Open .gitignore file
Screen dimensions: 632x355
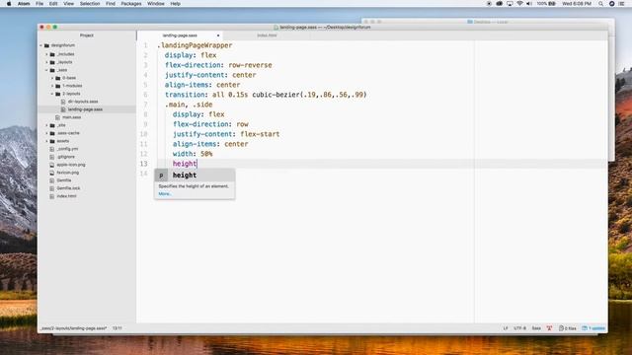(x=66, y=157)
